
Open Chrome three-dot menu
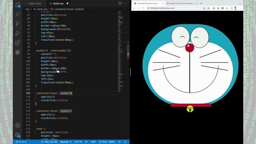click(240, 8)
